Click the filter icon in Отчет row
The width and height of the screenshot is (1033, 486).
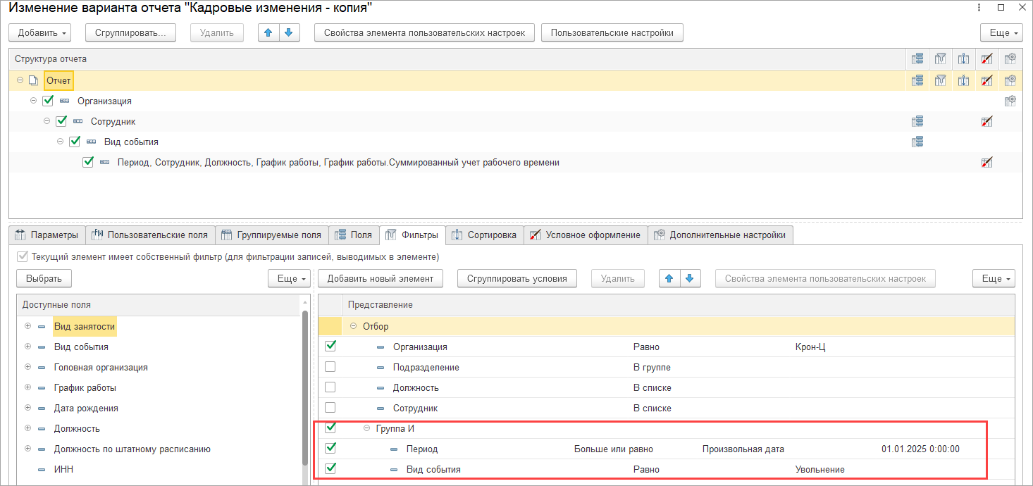(940, 80)
